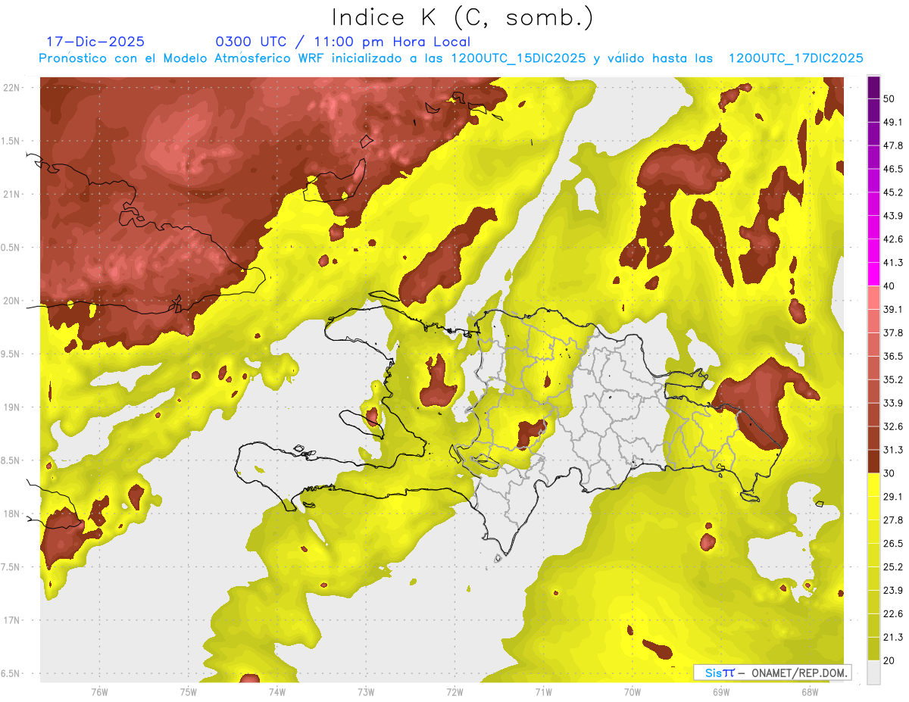909x702 pixels.
Task: Click the longitude label "76W"
Action: tap(99, 692)
